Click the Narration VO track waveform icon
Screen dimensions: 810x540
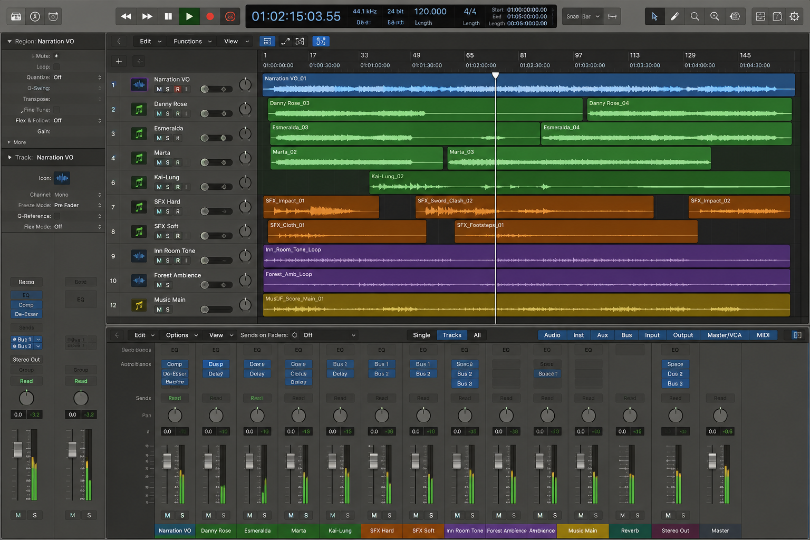tap(139, 84)
